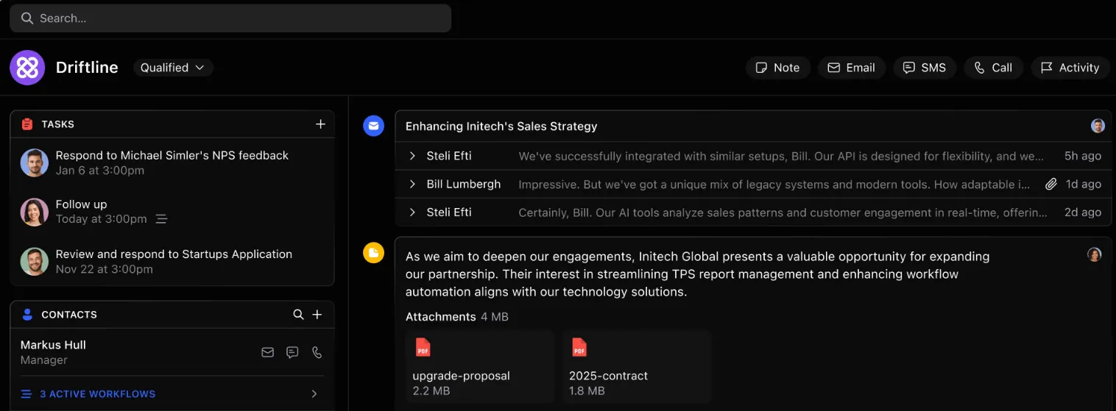
Task: Open the 2025-contract PDF attachment
Action: [637, 367]
